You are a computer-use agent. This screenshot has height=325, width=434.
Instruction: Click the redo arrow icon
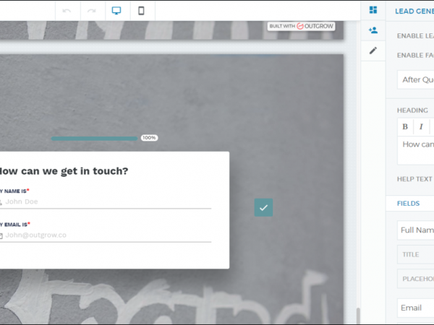coord(91,11)
